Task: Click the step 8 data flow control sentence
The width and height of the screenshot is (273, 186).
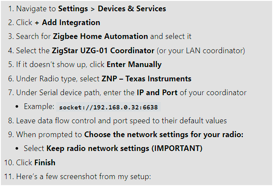Action: click(x=121, y=121)
